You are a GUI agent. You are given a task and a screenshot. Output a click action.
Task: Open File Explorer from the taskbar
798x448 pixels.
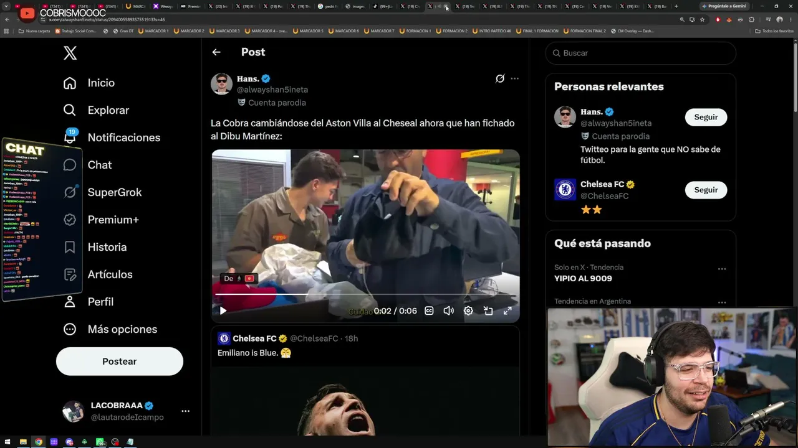[x=23, y=442]
